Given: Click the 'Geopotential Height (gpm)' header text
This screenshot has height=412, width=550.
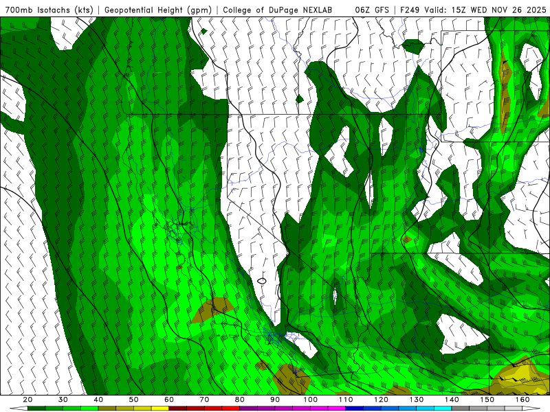Looking at the screenshot, I should tap(158, 10).
